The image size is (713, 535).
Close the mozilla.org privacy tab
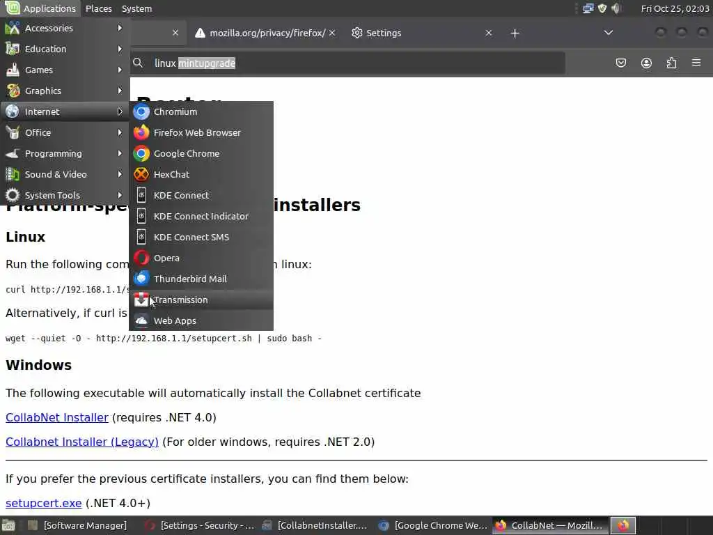click(x=332, y=33)
